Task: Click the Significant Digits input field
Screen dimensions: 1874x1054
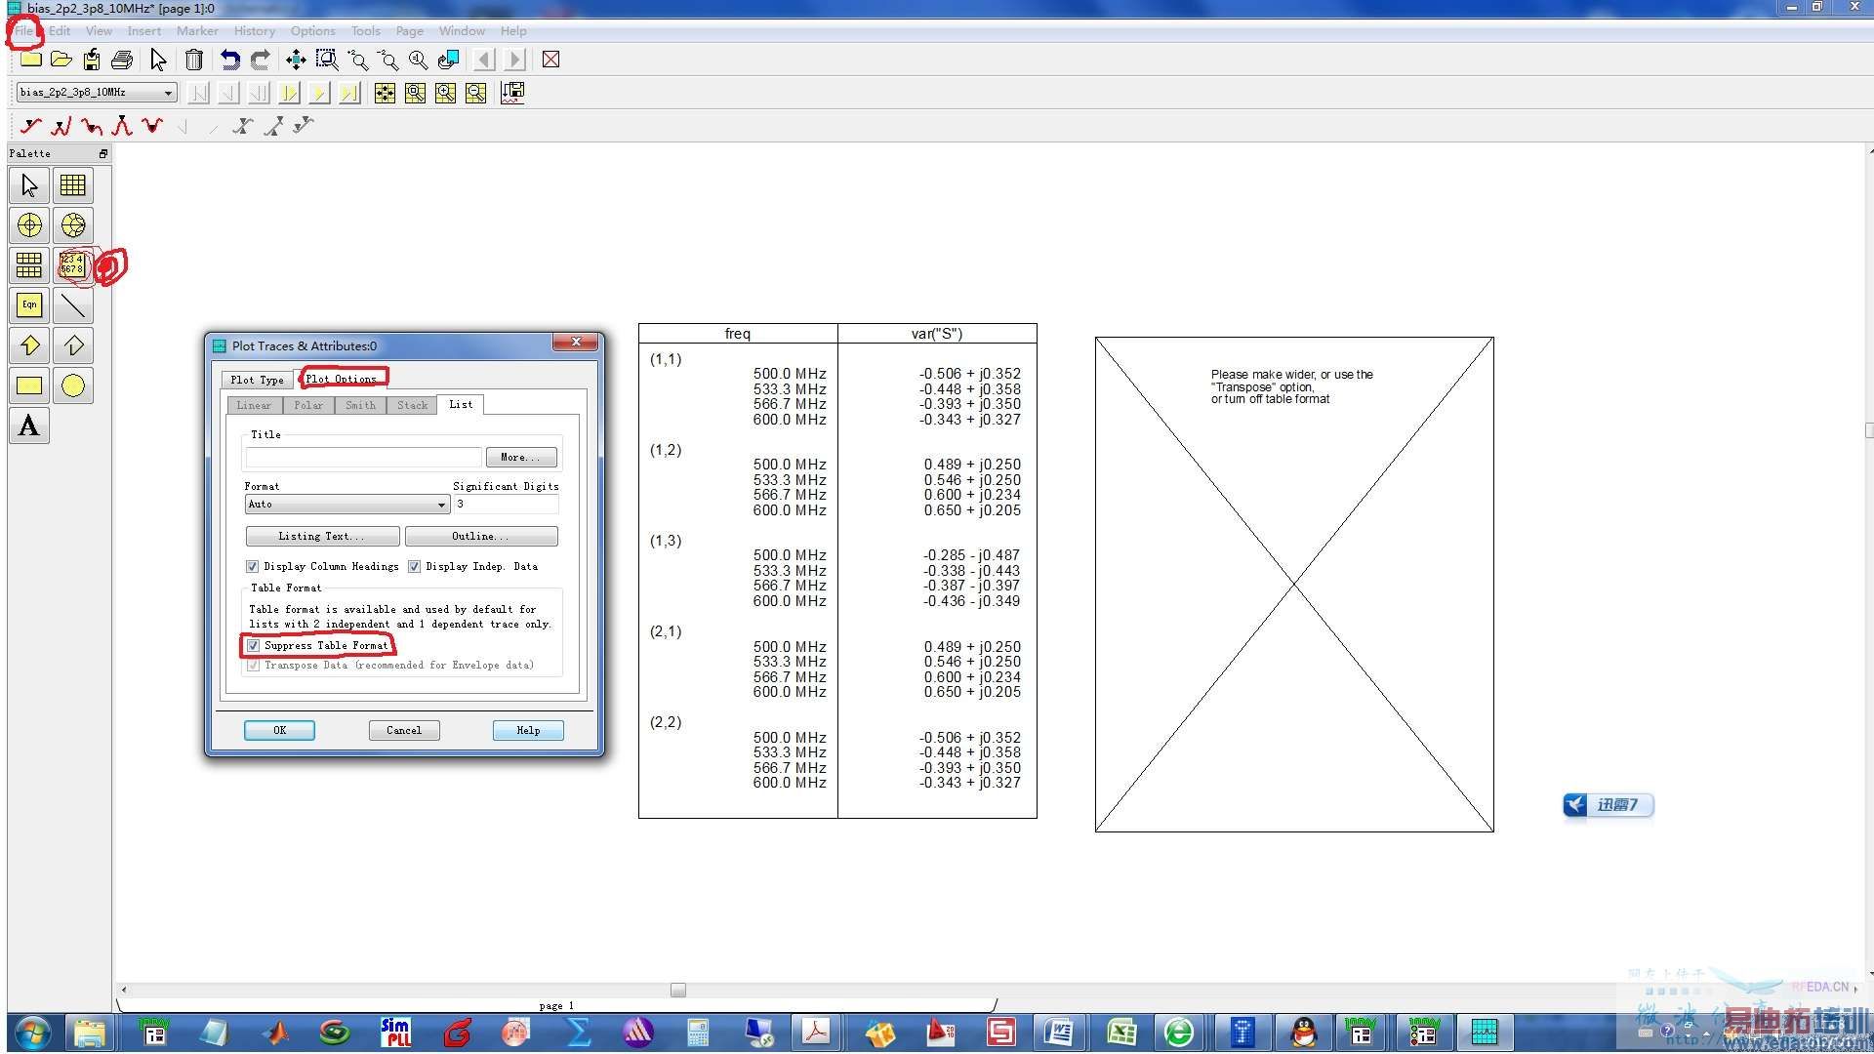Action: click(506, 505)
